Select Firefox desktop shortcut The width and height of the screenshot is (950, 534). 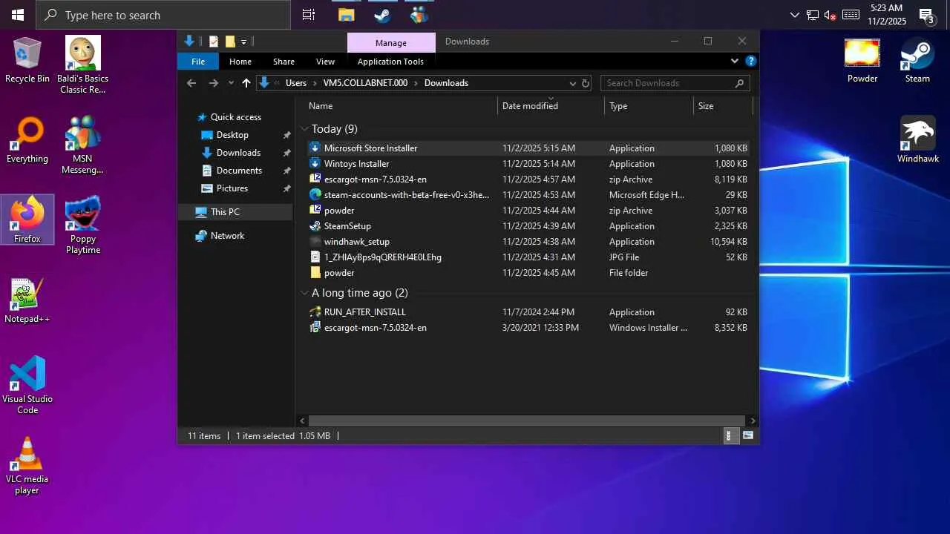27,220
